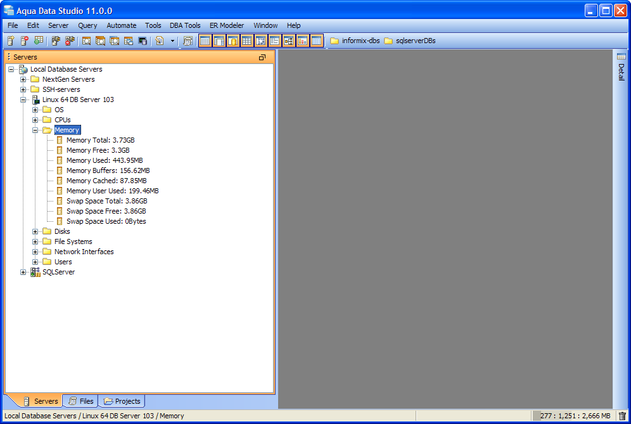Collapse the Memory folder node
The height and width of the screenshot is (424, 631).
pyautogui.click(x=35, y=130)
